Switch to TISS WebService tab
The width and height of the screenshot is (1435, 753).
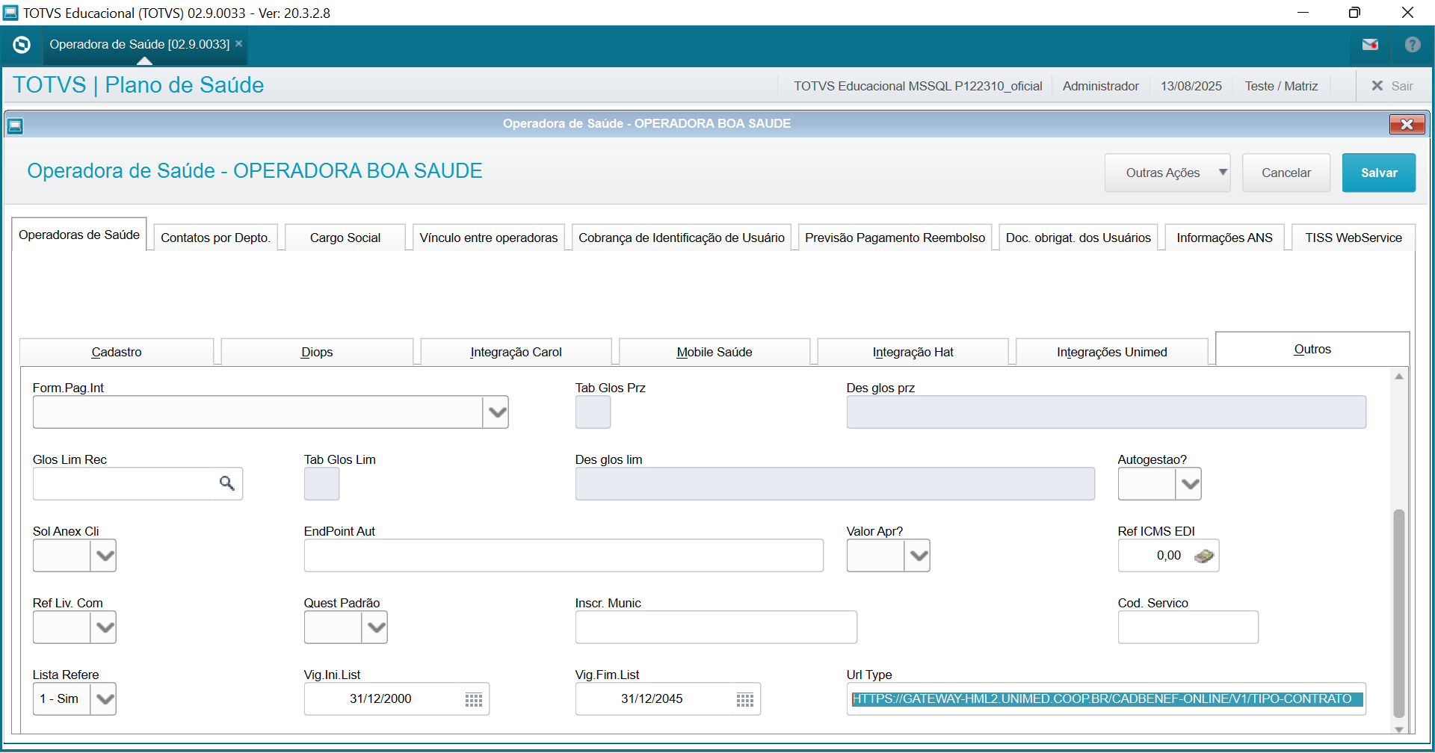1354,238
